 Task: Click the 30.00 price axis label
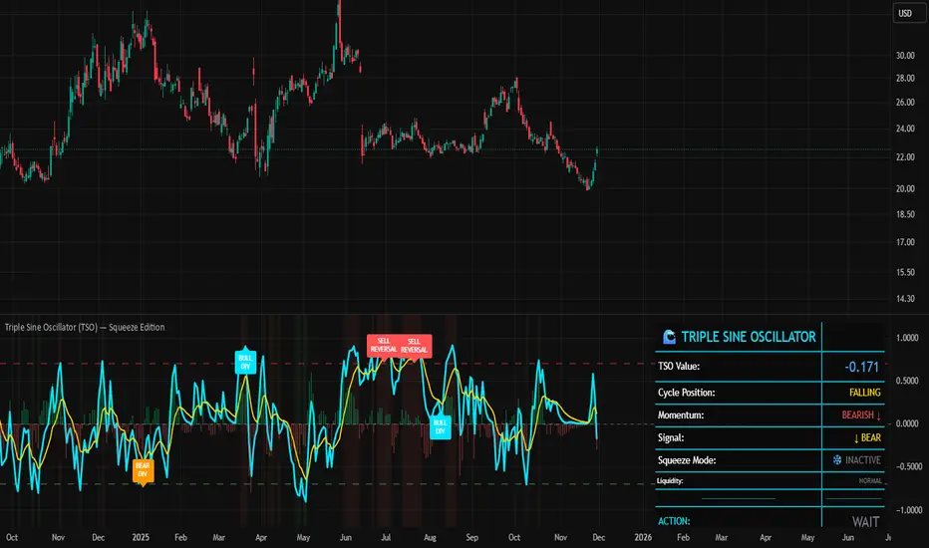click(905, 55)
